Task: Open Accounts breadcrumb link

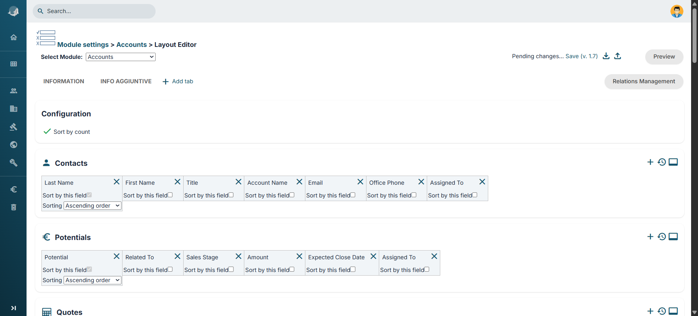Action: coord(132,45)
